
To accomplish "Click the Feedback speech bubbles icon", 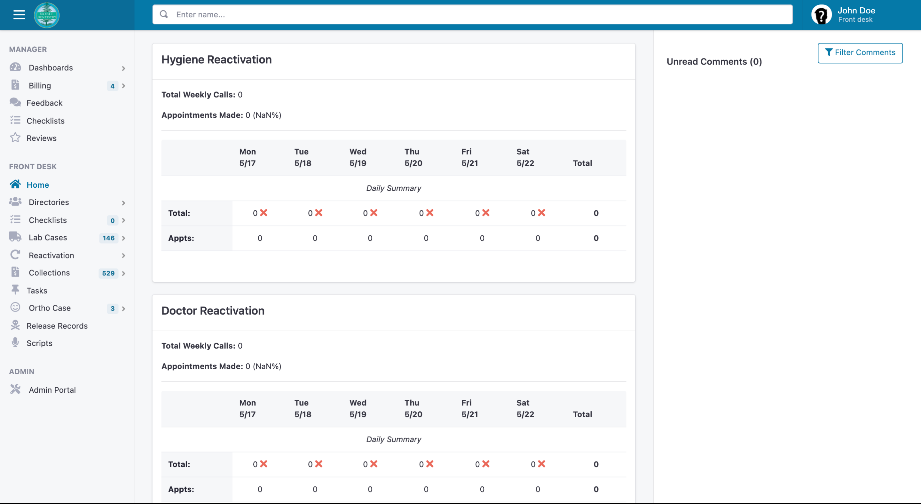I will 15,102.
